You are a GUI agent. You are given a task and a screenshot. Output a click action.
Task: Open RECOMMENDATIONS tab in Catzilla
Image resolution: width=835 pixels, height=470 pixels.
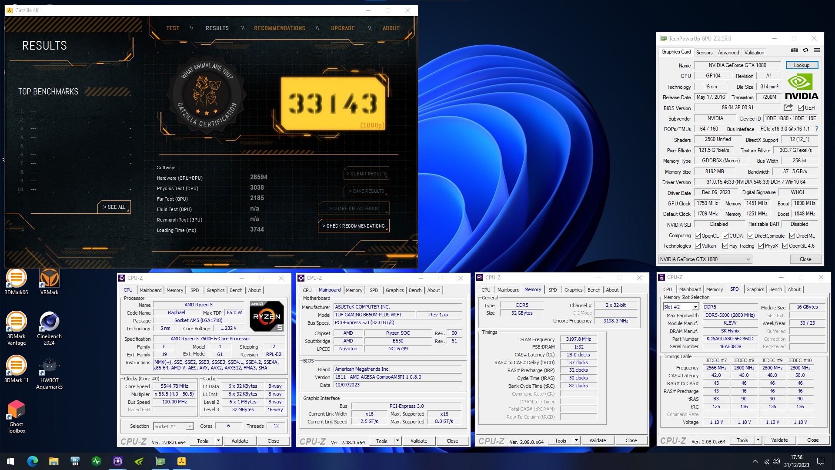(280, 28)
